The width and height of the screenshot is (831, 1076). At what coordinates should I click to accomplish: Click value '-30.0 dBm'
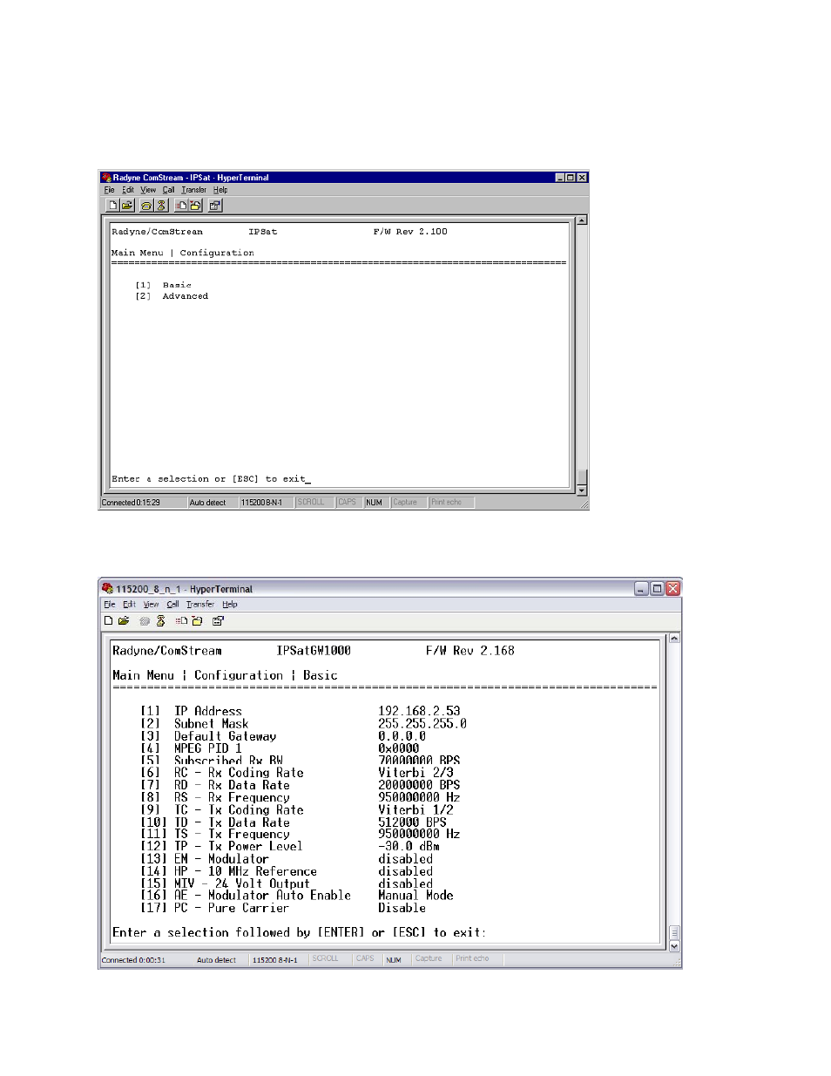(x=409, y=846)
